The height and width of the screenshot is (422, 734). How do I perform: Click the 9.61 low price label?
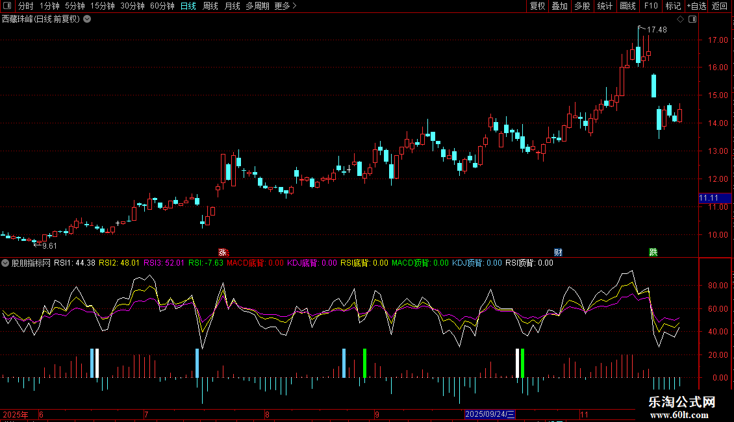[49, 246]
